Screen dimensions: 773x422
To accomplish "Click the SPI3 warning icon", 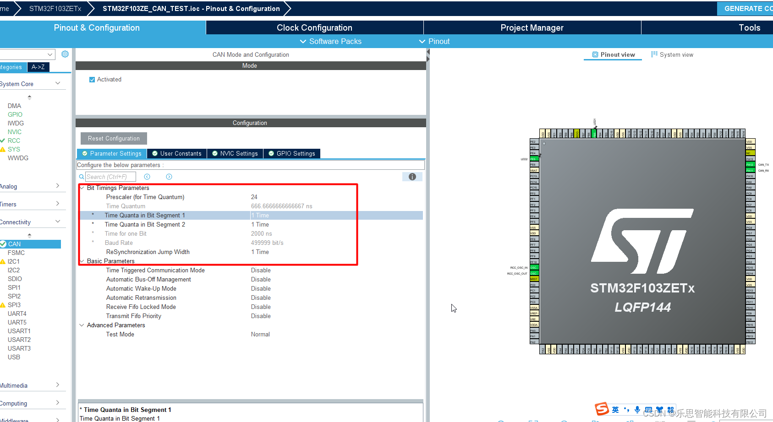I will tap(3, 305).
